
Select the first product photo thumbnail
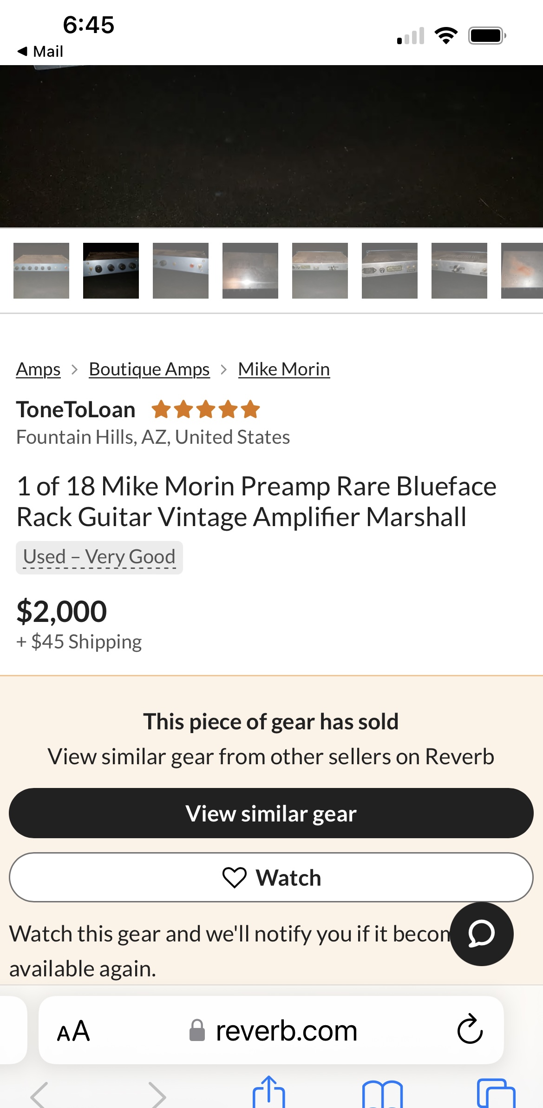[41, 271]
